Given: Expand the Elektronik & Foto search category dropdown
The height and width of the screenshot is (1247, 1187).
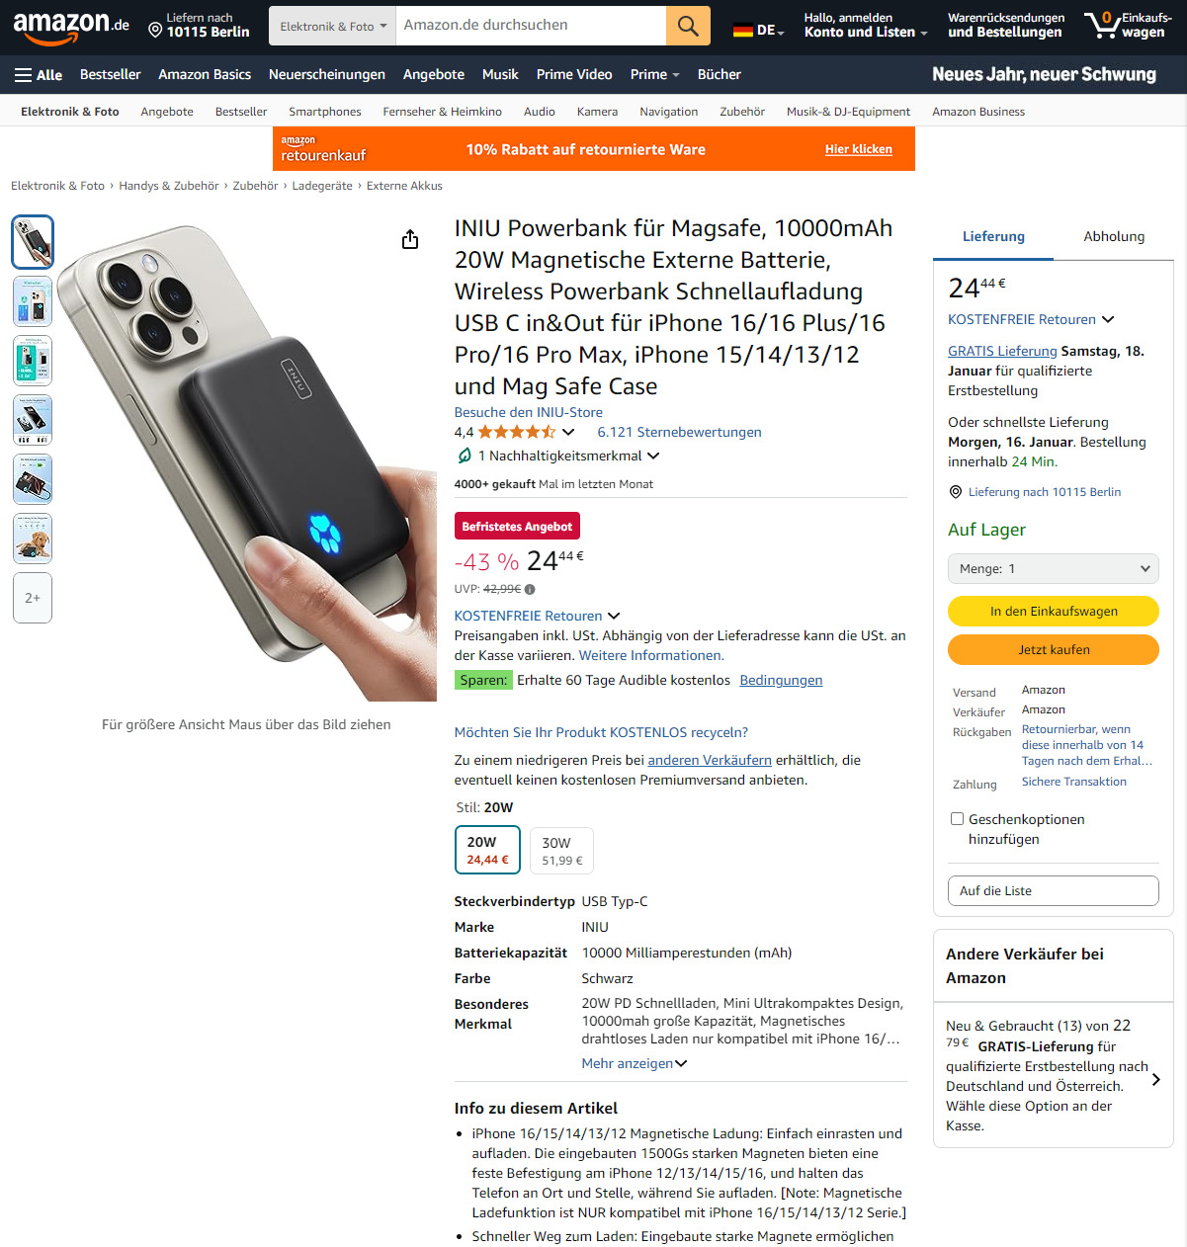Looking at the screenshot, I should 333,26.
